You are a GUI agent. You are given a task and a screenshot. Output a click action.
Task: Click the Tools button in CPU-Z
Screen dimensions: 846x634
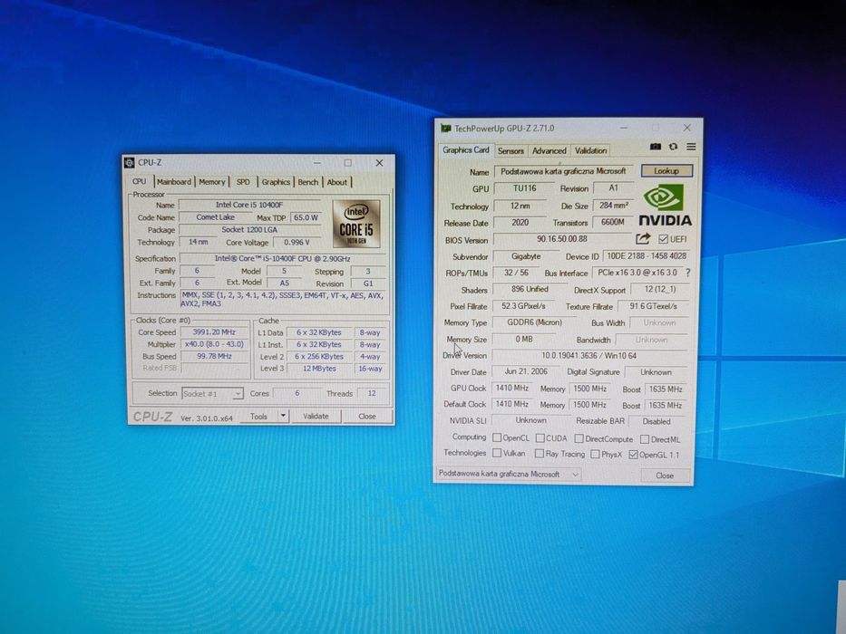(x=258, y=417)
